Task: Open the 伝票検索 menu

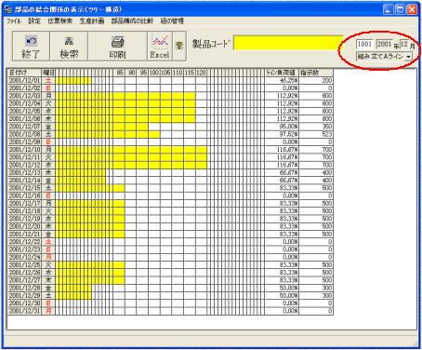Action: [60, 21]
